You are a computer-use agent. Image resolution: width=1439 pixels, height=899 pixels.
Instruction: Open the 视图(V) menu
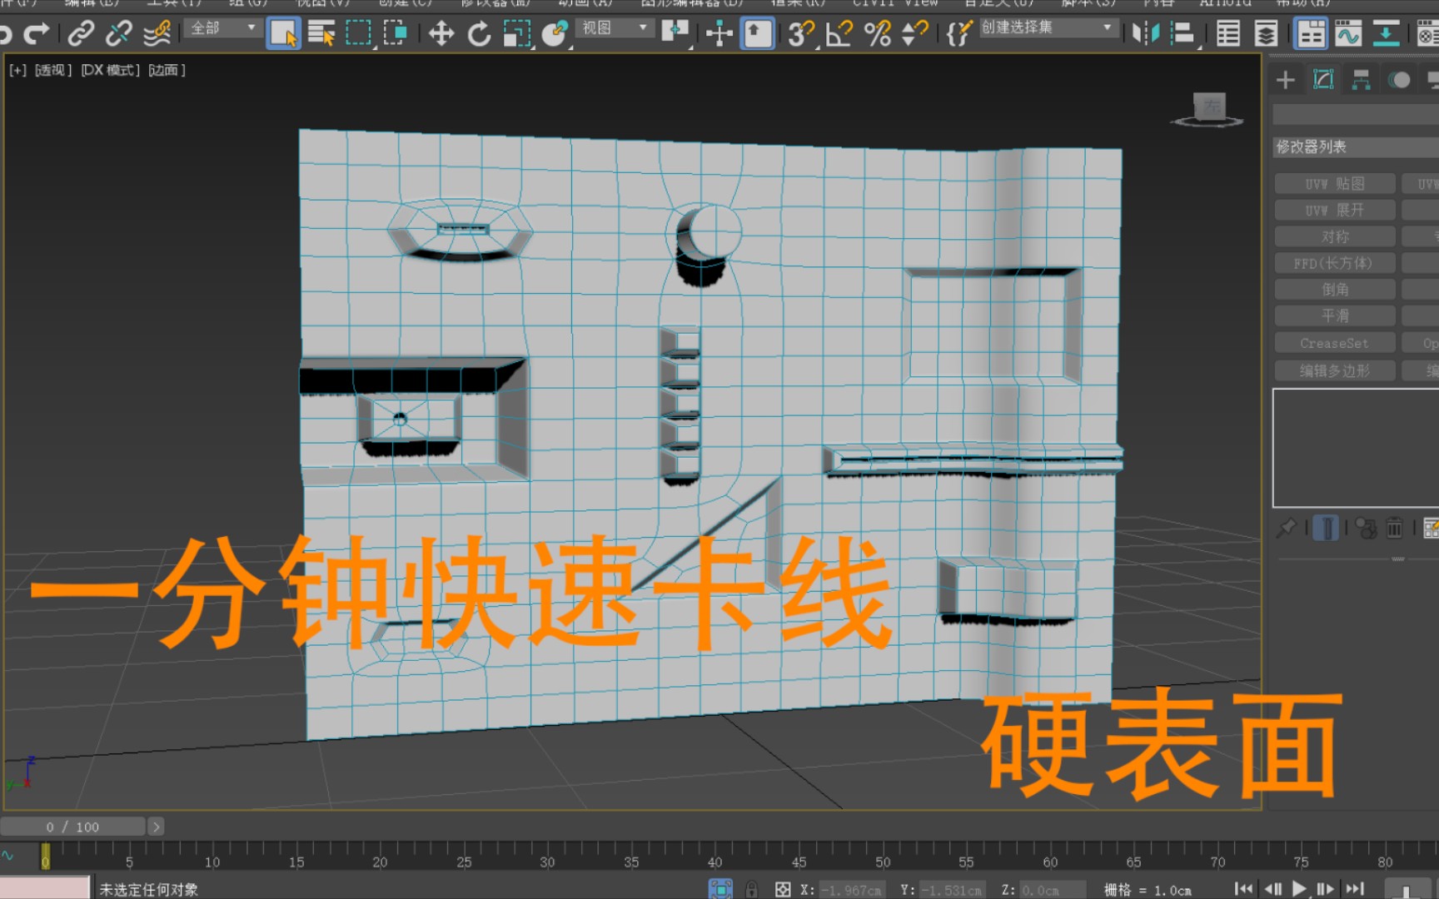(321, 3)
